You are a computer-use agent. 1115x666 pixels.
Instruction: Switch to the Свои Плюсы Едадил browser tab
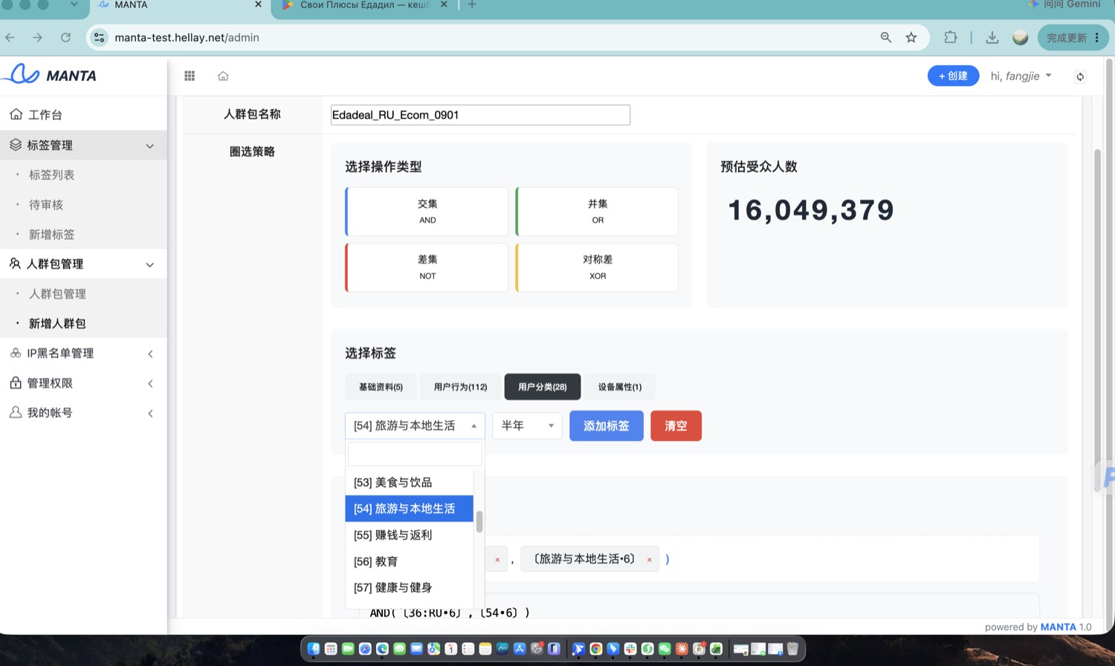[x=364, y=4]
